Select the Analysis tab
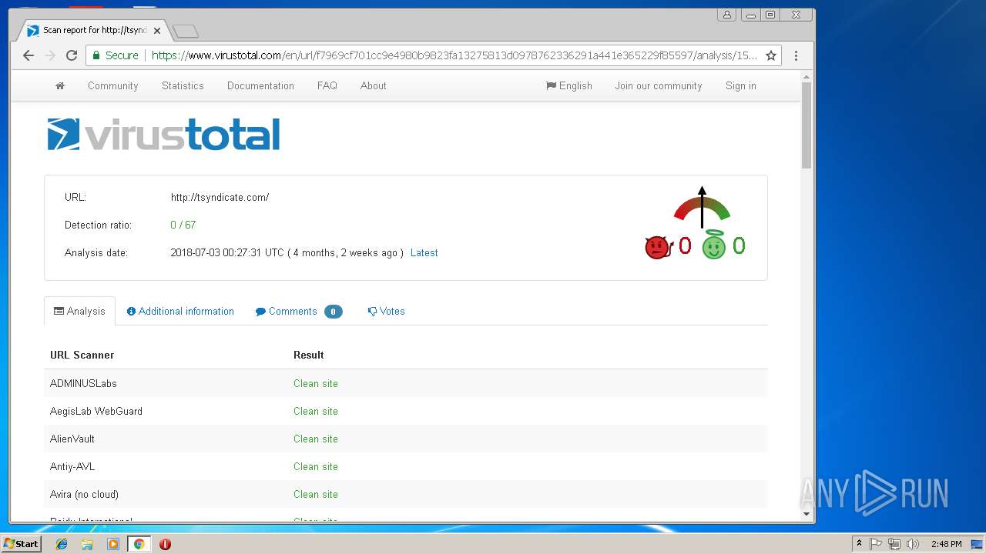 (79, 311)
